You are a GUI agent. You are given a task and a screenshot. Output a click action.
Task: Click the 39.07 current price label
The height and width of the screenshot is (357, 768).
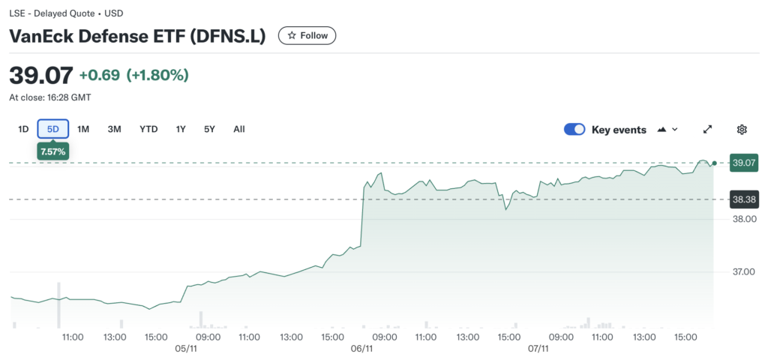(x=744, y=163)
